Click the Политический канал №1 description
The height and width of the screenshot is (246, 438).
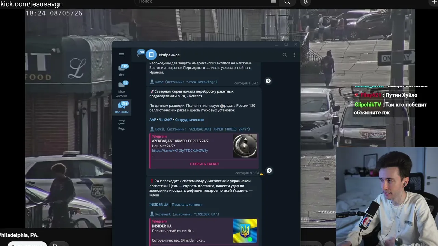pos(173,231)
